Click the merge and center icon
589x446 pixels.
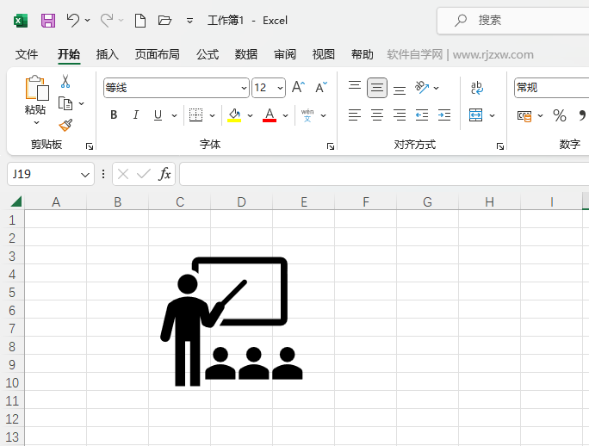(475, 115)
